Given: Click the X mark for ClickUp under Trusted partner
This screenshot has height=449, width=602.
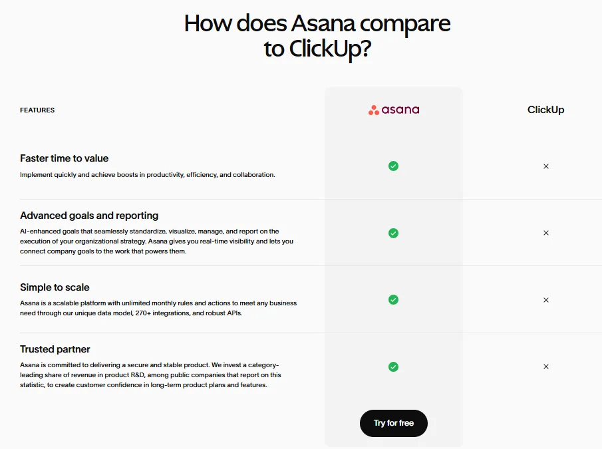Looking at the screenshot, I should coord(545,367).
